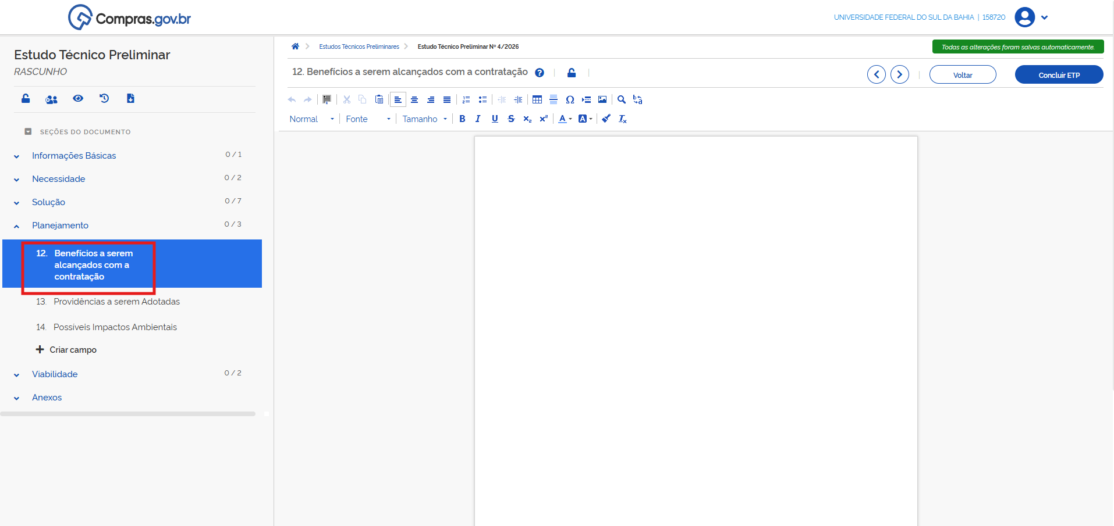Click the version history clock icon in the sidebar
This screenshot has height=526, width=1114.
coord(104,98)
